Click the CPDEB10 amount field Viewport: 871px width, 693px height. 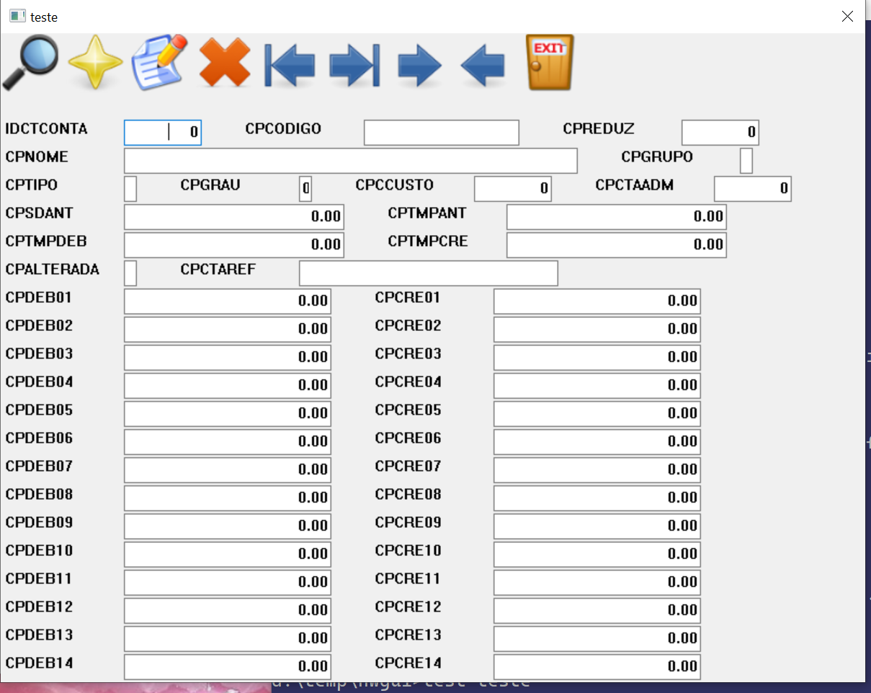click(x=228, y=555)
